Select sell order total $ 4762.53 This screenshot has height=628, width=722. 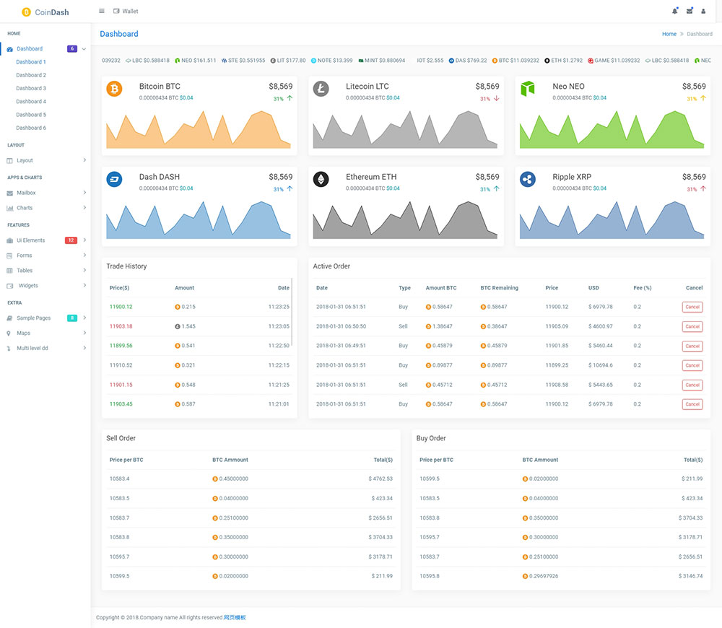point(380,479)
